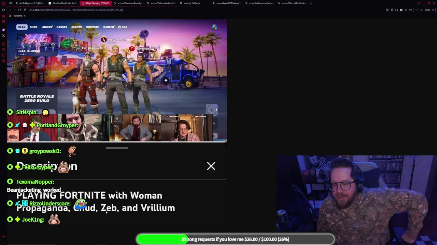Reload the current page

(19, 10)
